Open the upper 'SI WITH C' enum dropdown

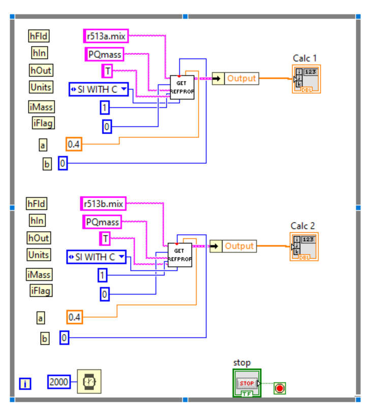124,89
